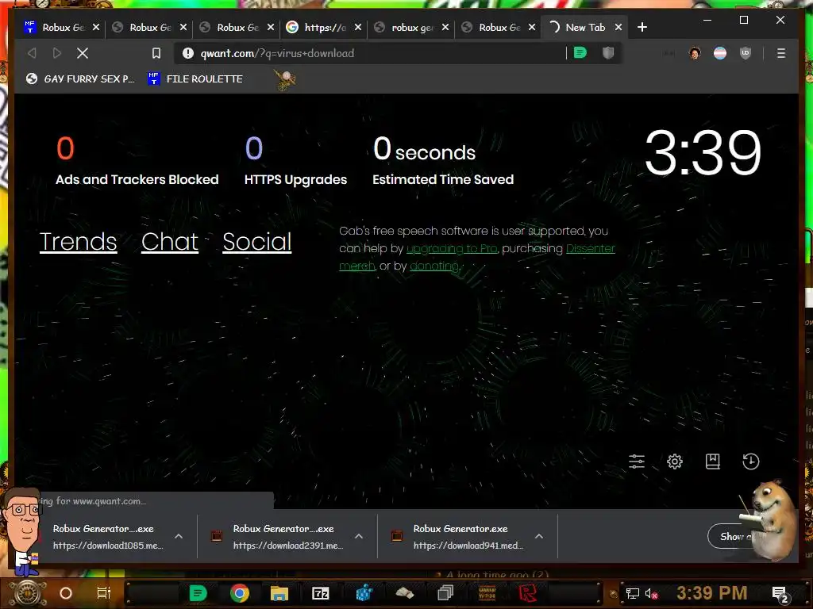
Task: Click the browser back arrow
Action: [x=32, y=53]
